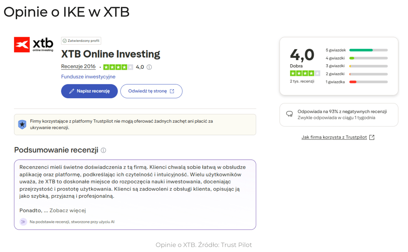Image resolution: width=408 pixels, height=252 pixels.
Task: Click the XTB logo image
Action: pos(33,44)
